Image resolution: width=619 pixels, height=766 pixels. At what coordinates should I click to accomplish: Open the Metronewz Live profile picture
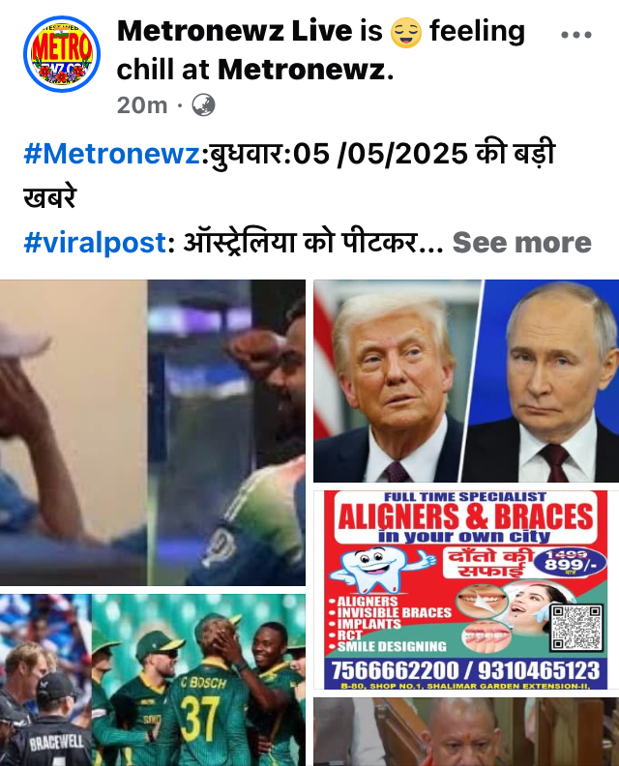tap(62, 54)
